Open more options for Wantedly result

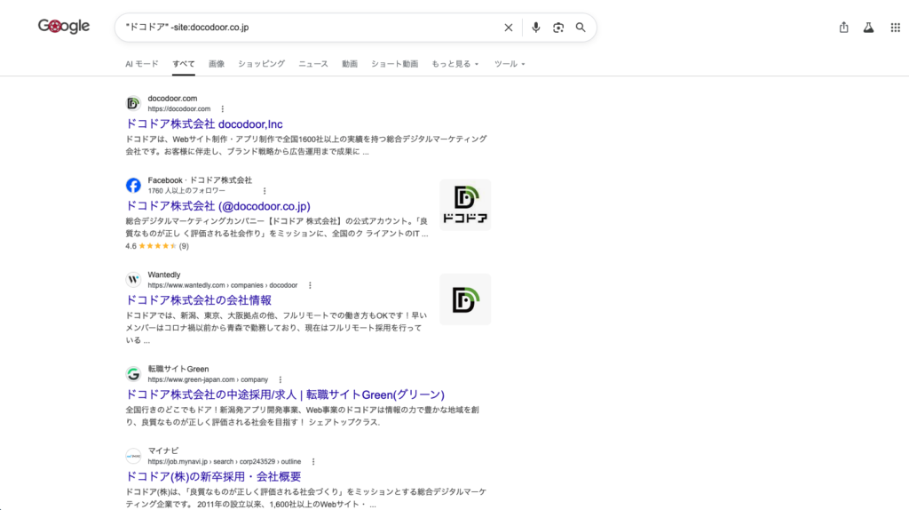(310, 285)
